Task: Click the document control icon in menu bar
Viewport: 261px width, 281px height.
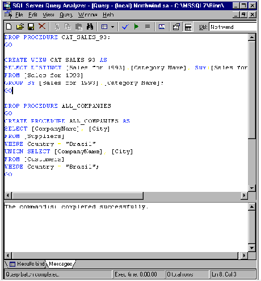Action: pyautogui.click(x=8, y=14)
